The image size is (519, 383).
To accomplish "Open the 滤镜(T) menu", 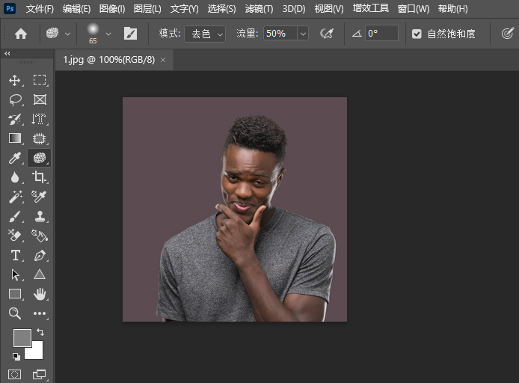I will (259, 9).
